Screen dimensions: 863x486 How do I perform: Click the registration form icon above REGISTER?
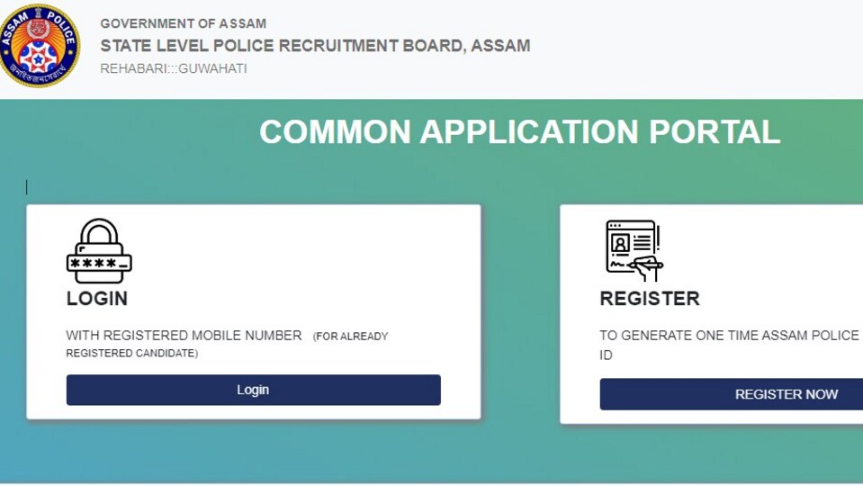coord(634,251)
